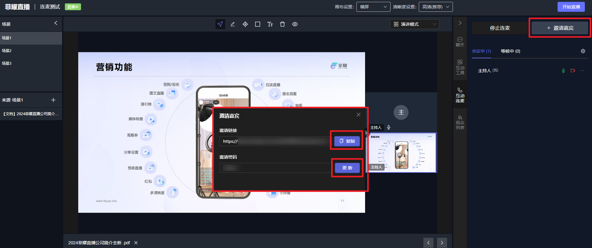This screenshot has width=592, height=248.
Task: Click the host's shared screen thumbnail
Action: point(402,152)
